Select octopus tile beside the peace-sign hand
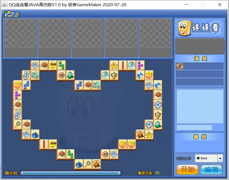Viewport: 229px width, 180px height. click(x=35, y=75)
